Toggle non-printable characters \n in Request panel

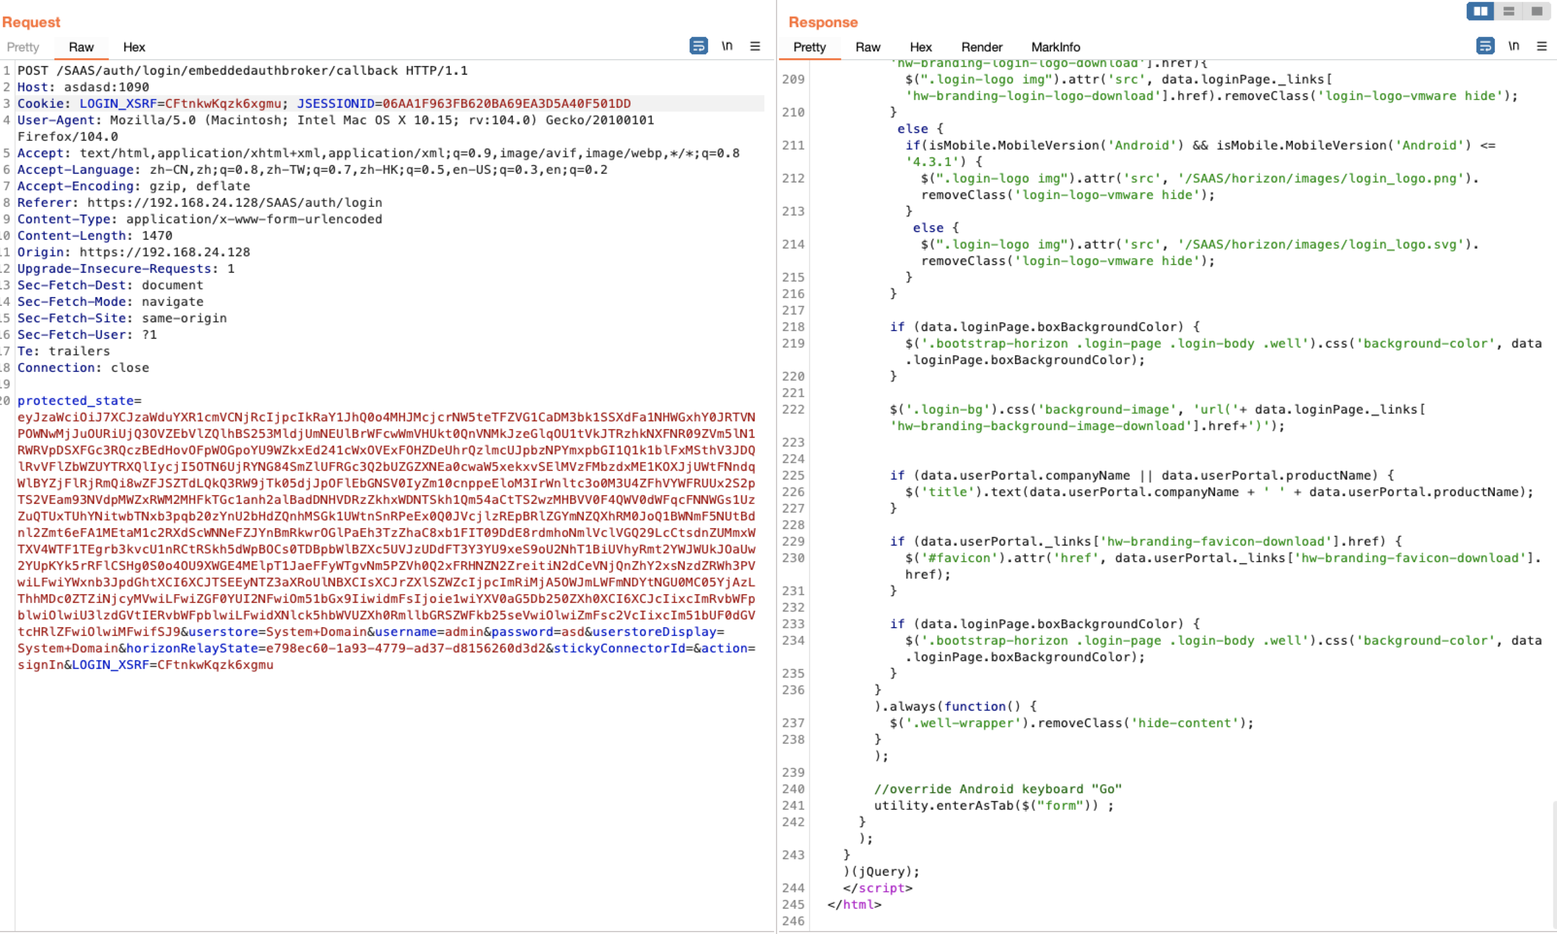click(727, 46)
